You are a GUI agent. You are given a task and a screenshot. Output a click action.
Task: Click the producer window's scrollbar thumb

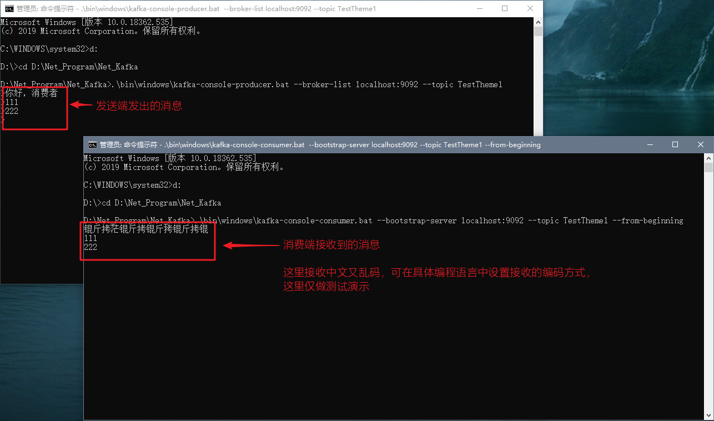tap(538, 31)
